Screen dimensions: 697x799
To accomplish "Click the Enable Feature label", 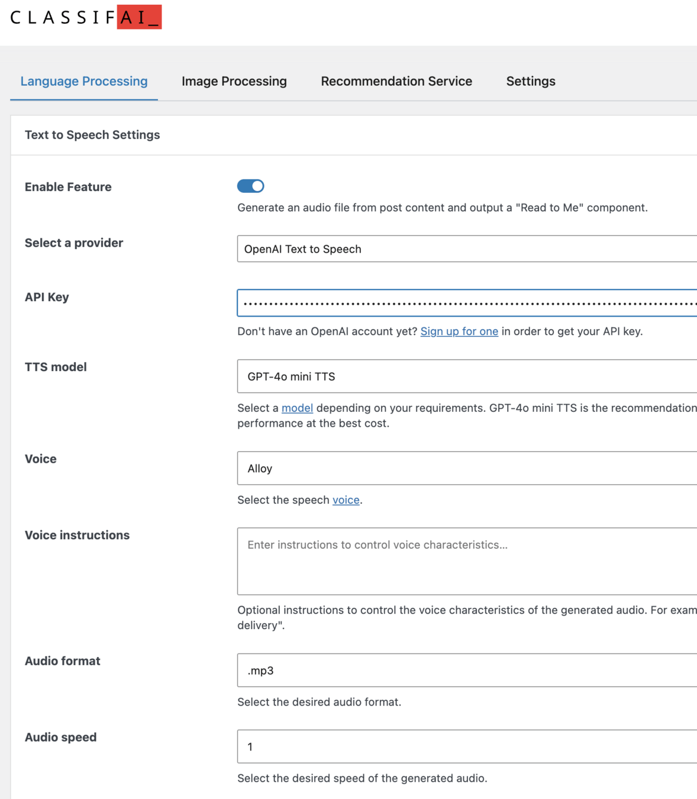I will tap(68, 187).
